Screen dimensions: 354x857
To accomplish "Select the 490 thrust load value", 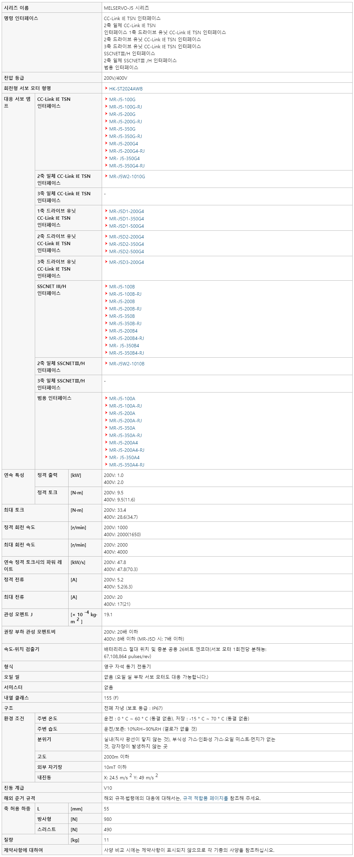I will point(108,830).
